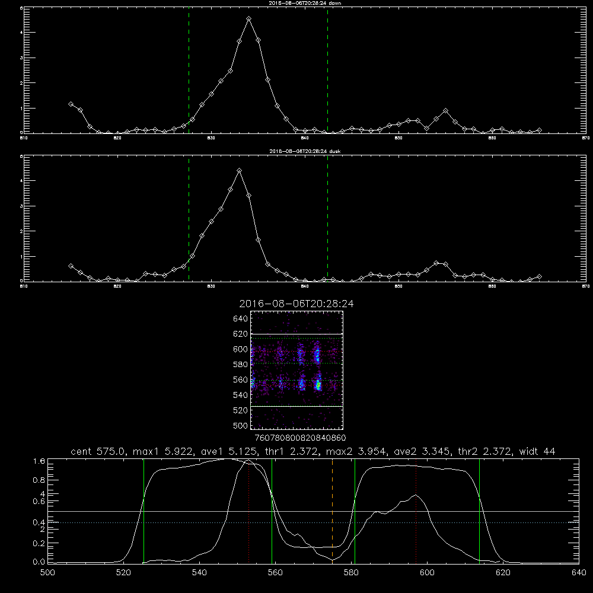This screenshot has width=593, height=593.
Task: Click the '580' label on the bottom x-axis
Action: click(351, 573)
